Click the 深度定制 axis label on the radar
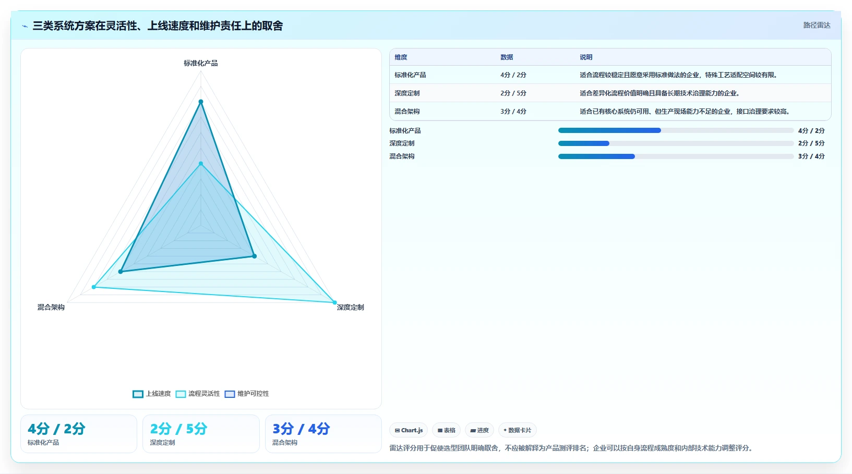This screenshot has height=474, width=852. coord(350,308)
